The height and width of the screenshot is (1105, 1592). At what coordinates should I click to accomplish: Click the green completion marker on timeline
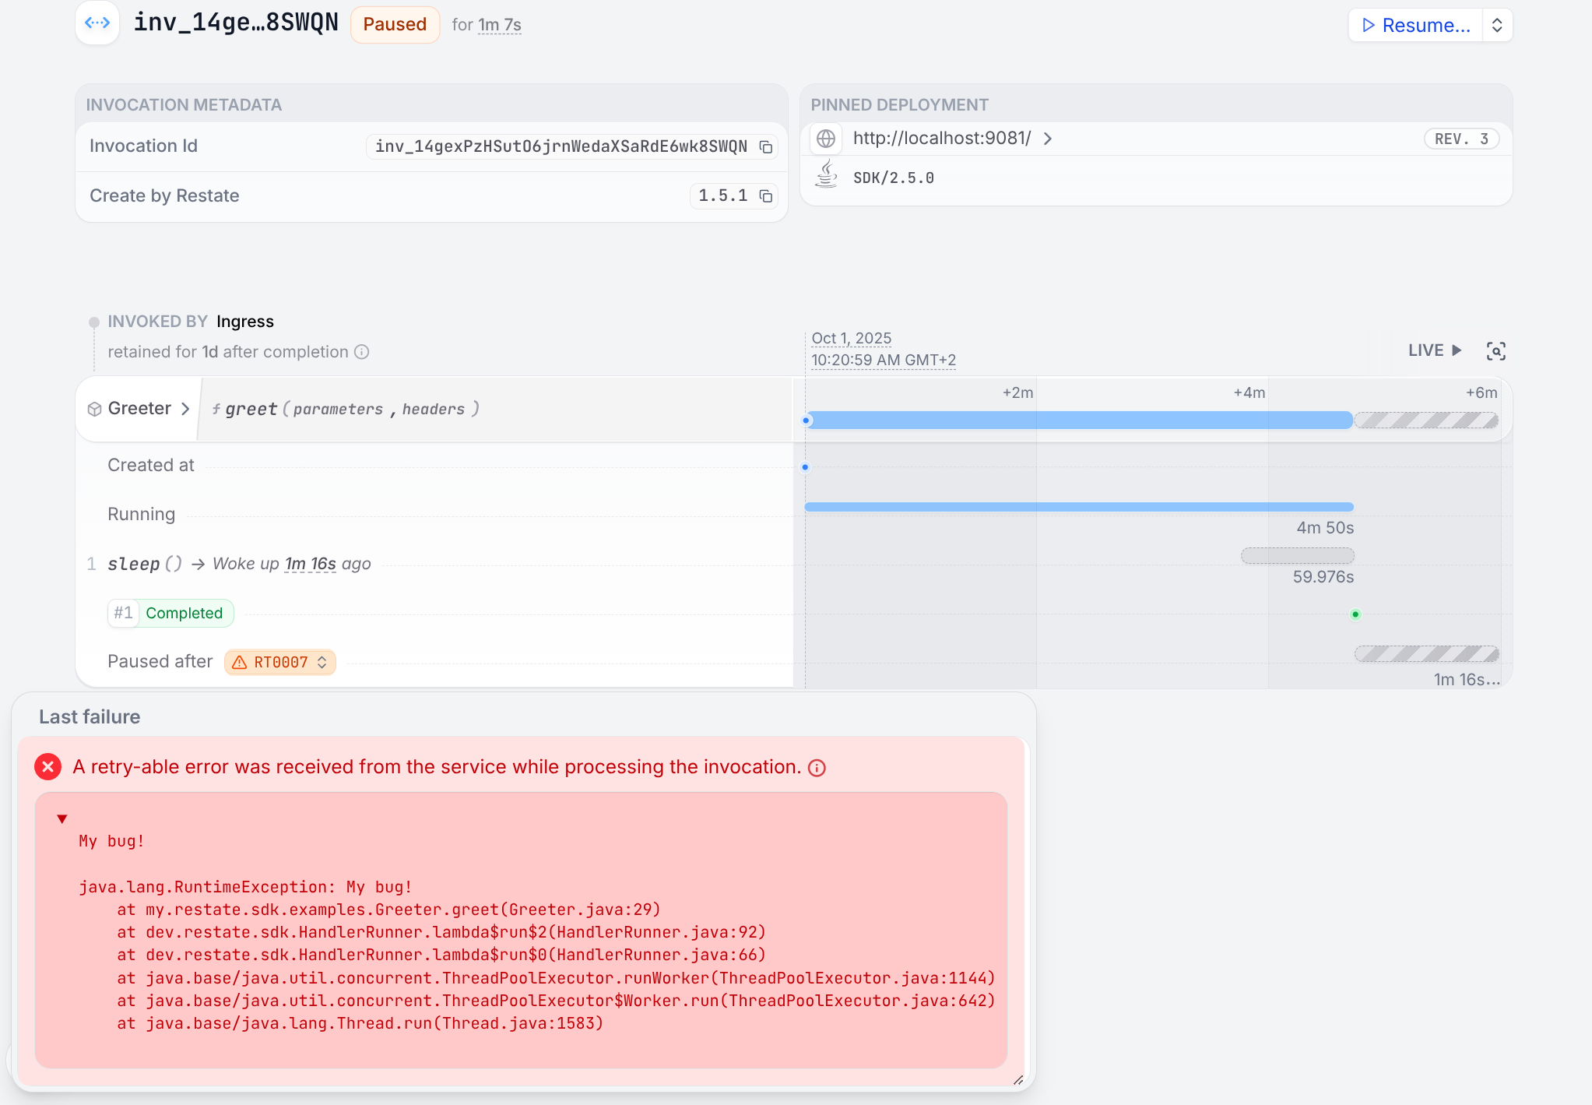(x=1355, y=614)
